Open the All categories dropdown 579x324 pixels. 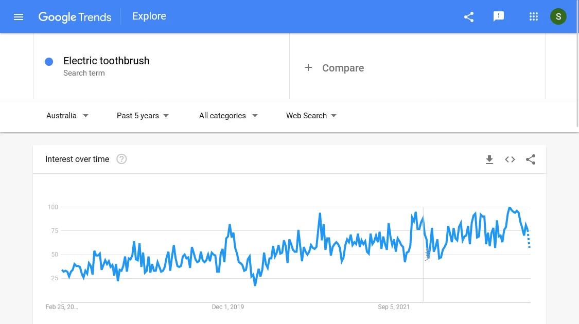228,116
